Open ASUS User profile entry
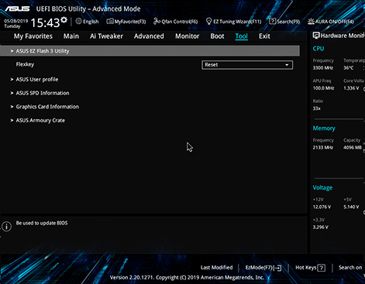The height and width of the screenshot is (284, 365). pyautogui.click(x=37, y=80)
